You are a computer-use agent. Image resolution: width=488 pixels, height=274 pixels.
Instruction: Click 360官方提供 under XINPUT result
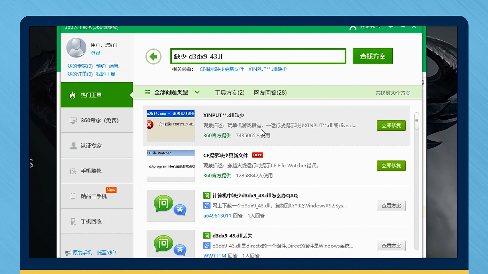217,135
